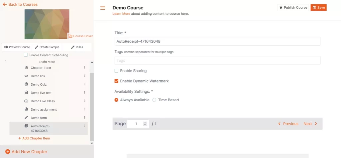Open three-dot menu for Demo Quiz

coord(85,84)
